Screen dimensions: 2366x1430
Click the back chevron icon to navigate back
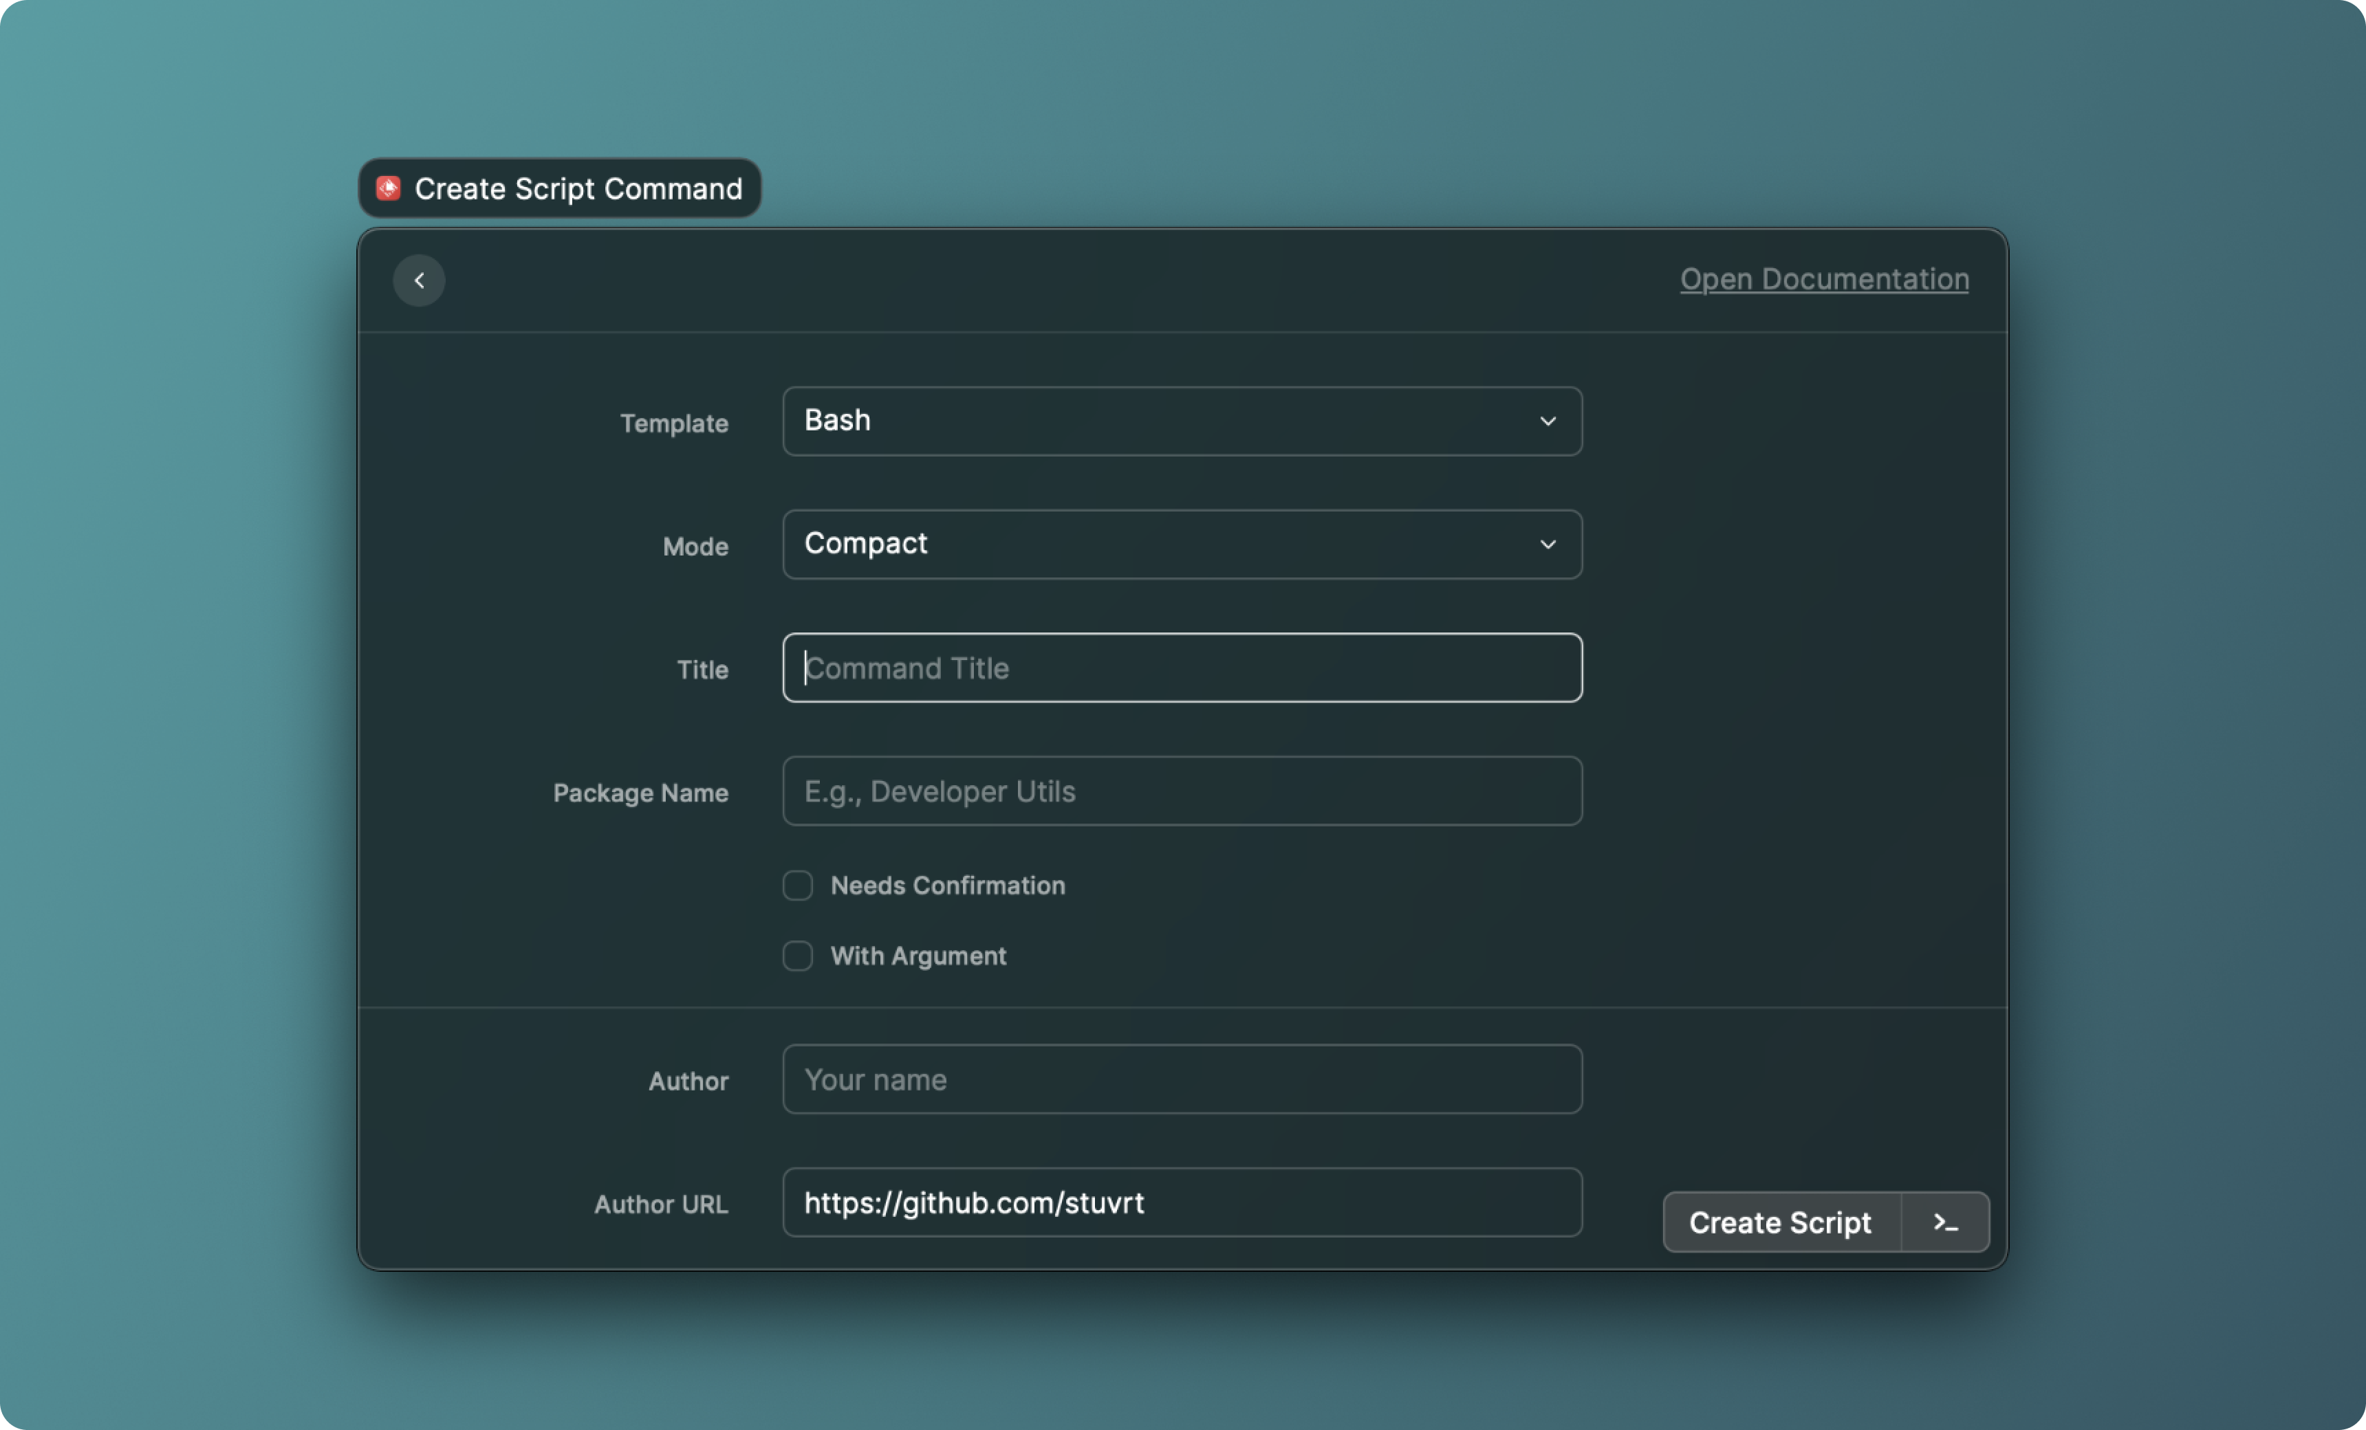click(x=419, y=278)
